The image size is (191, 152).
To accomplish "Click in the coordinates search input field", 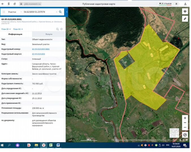I will click(39, 12).
